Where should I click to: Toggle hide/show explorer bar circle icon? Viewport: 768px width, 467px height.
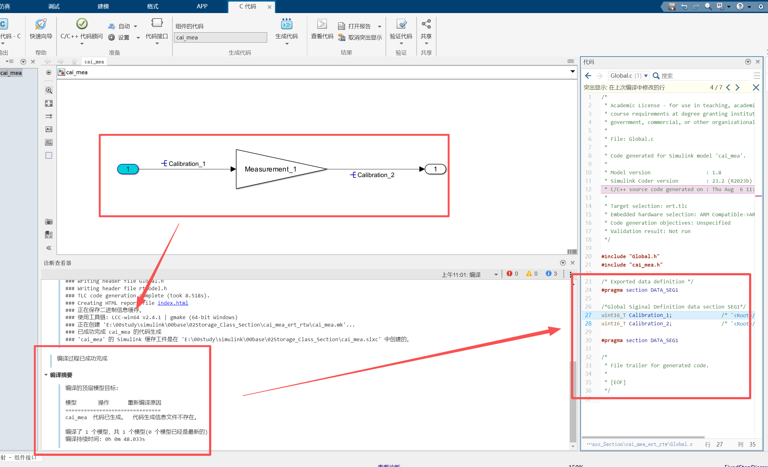(49, 72)
